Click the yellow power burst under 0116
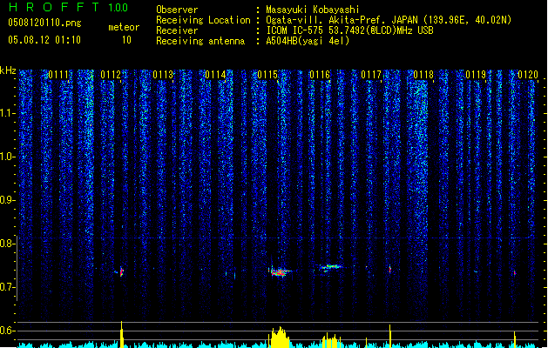This screenshot has height=348, width=548. (331, 340)
